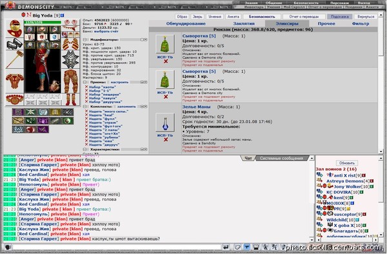The height and width of the screenshot is (254, 387).
Task: Open the Системные сообщения chat tab
Action: tap(281, 159)
